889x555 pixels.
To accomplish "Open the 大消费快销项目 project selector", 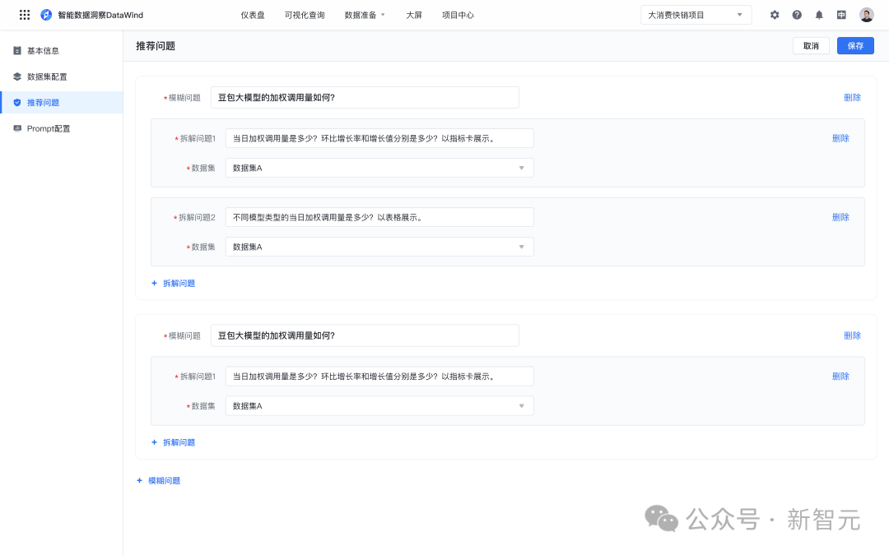I will (696, 15).
